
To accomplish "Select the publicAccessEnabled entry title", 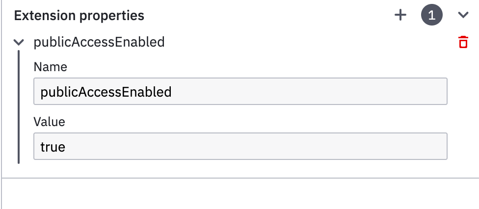I will pos(99,42).
